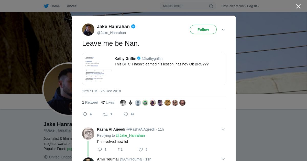Retweet the 'Leave me be Nan' tweet
The height and width of the screenshot is (161, 307).
pos(105,114)
